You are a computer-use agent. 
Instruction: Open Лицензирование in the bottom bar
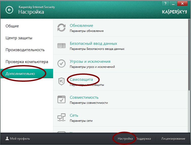click(x=173, y=139)
